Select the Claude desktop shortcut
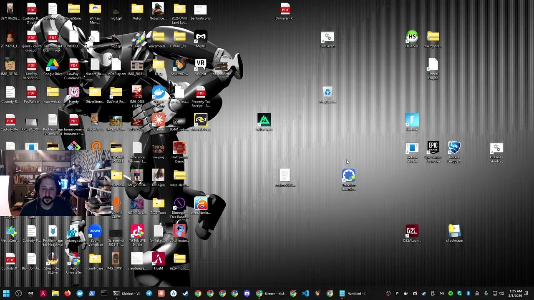This screenshot has width=534, height=300. pos(158,122)
